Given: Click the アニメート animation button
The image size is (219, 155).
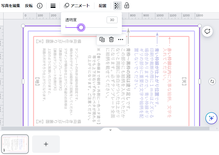Looking at the screenshot, I should point(77,6).
